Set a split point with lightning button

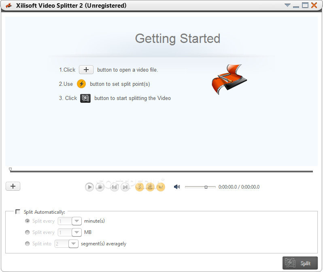pos(140,187)
